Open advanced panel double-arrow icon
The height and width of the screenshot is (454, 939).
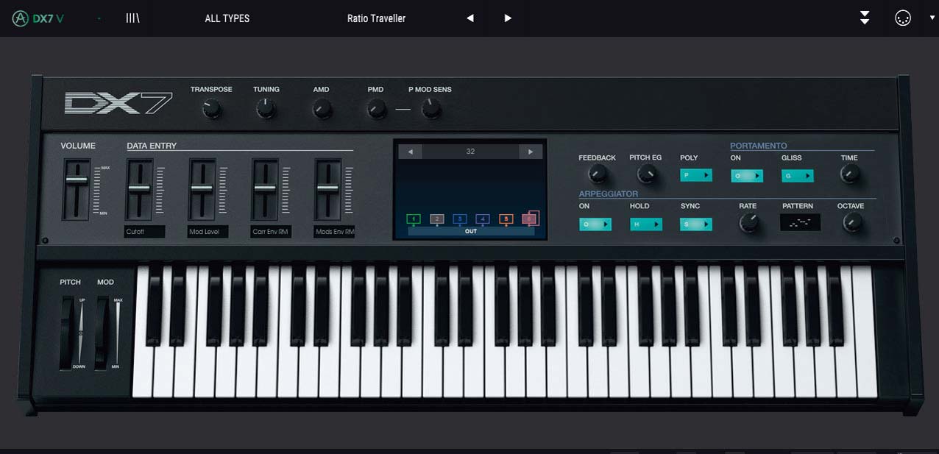point(865,18)
